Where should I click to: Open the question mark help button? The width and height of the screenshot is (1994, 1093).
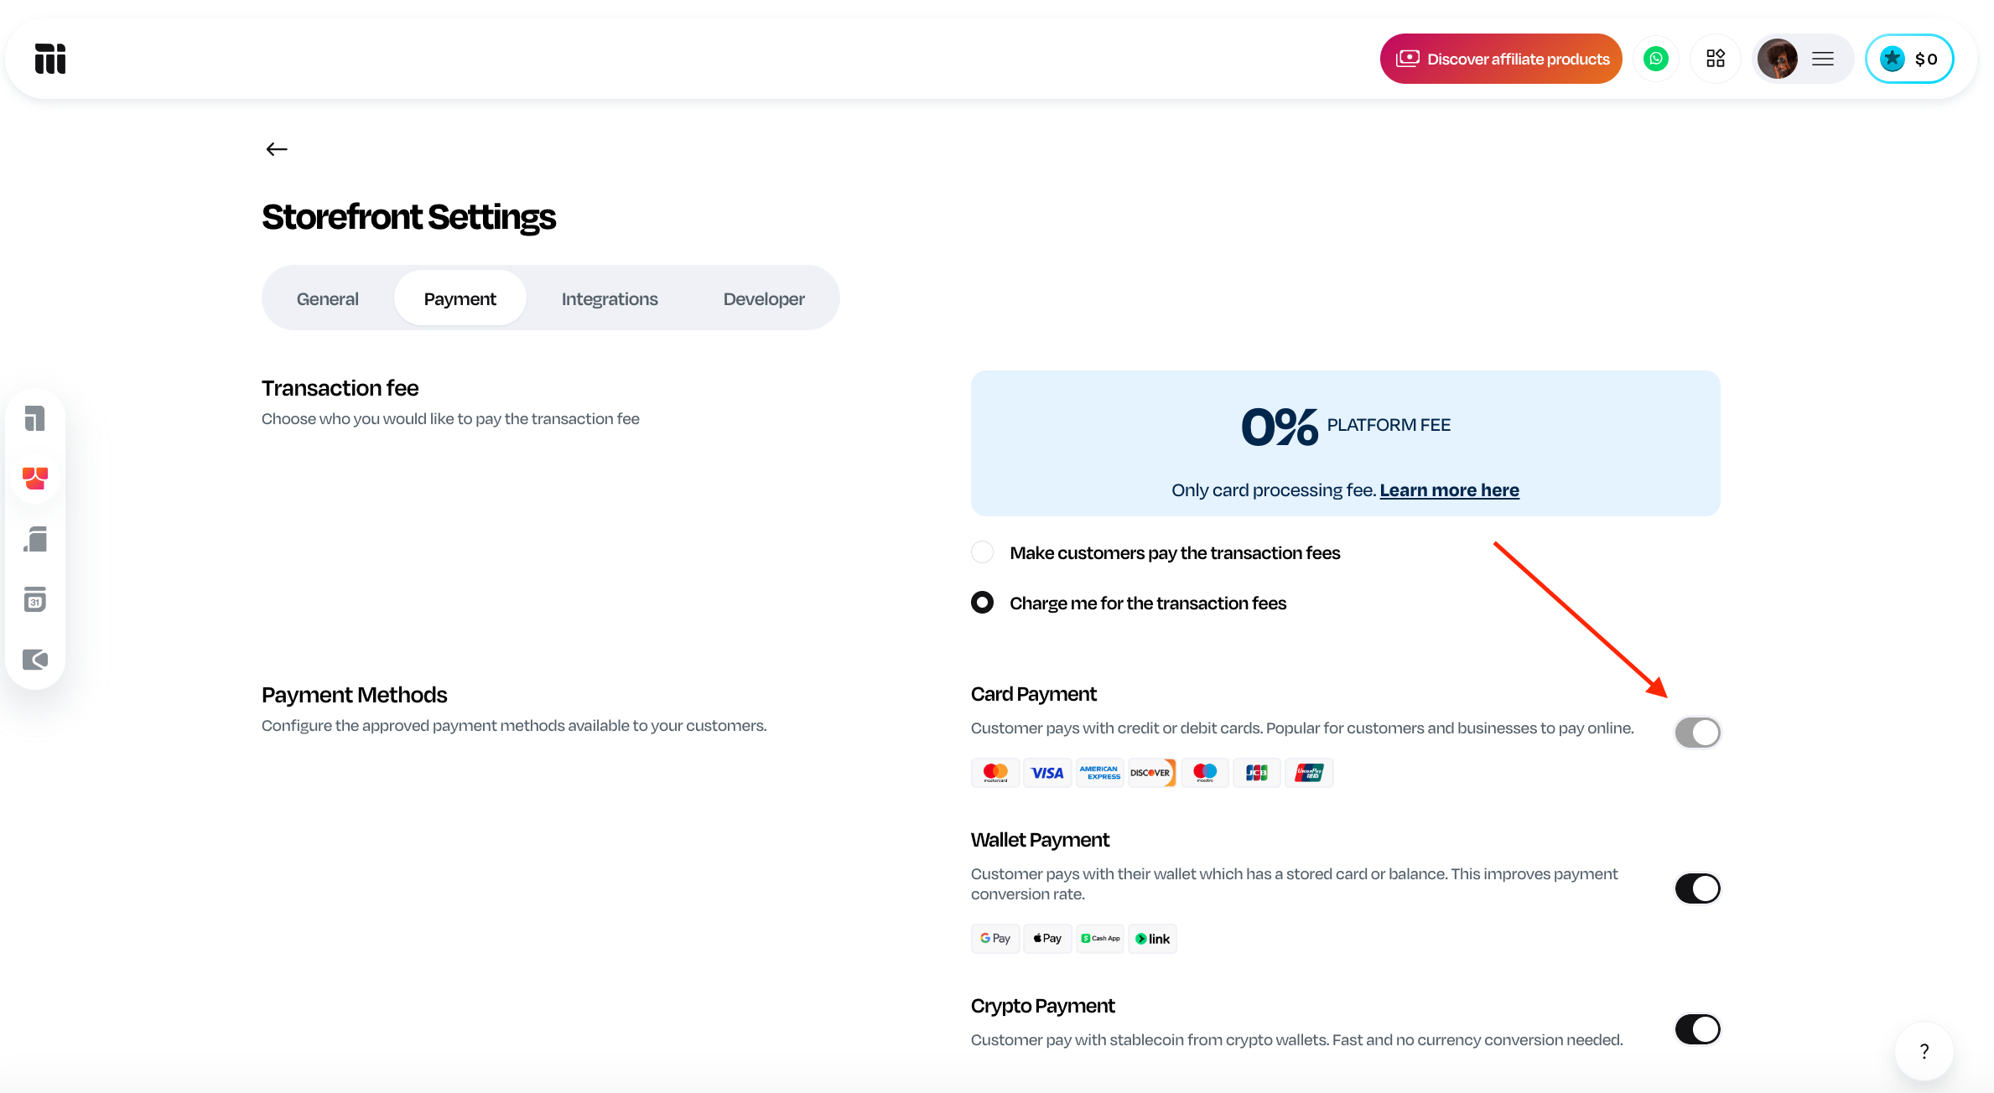click(1924, 1051)
